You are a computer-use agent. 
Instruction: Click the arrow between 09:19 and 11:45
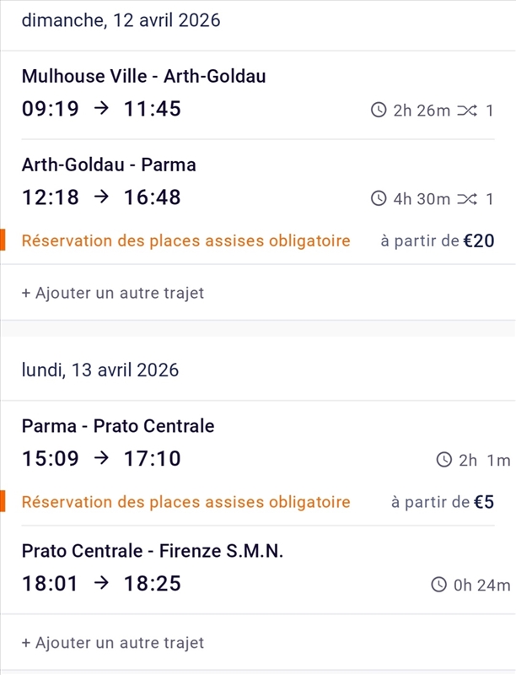[102, 110]
